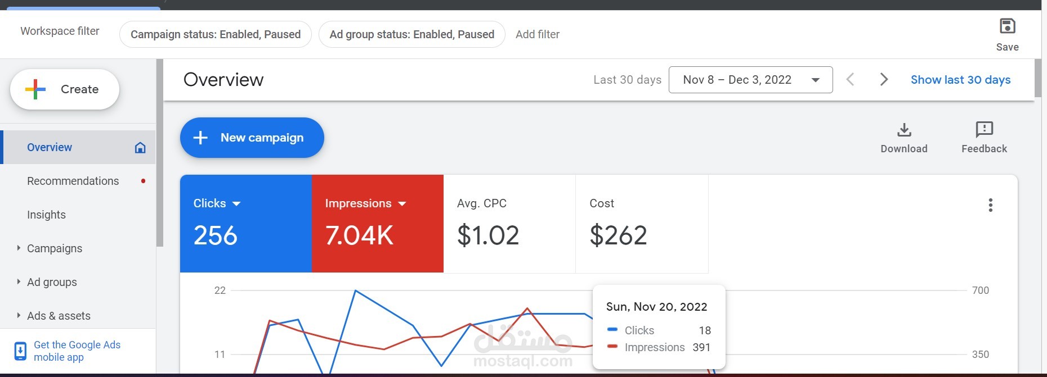
Task: Expand the Ads & assets section
Action: pos(19,315)
